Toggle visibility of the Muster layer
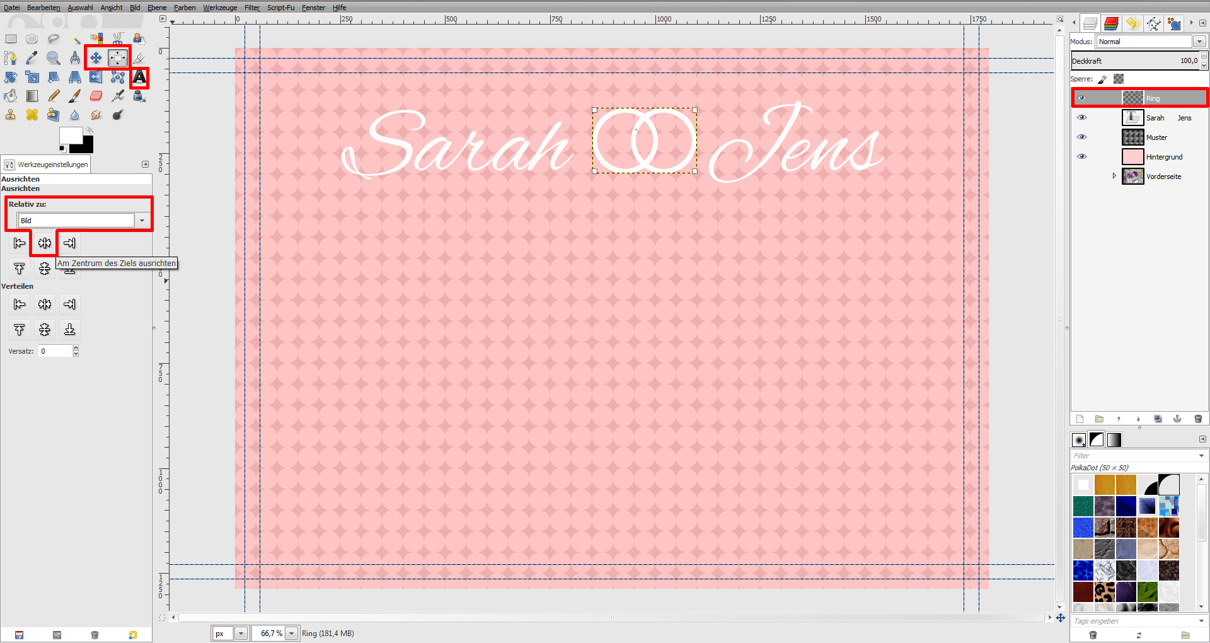1210x643 pixels. point(1083,137)
